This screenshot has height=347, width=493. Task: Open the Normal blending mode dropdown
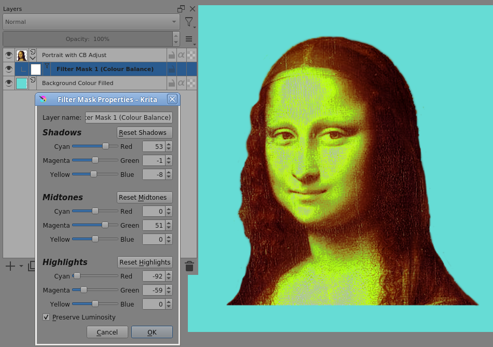(91, 22)
